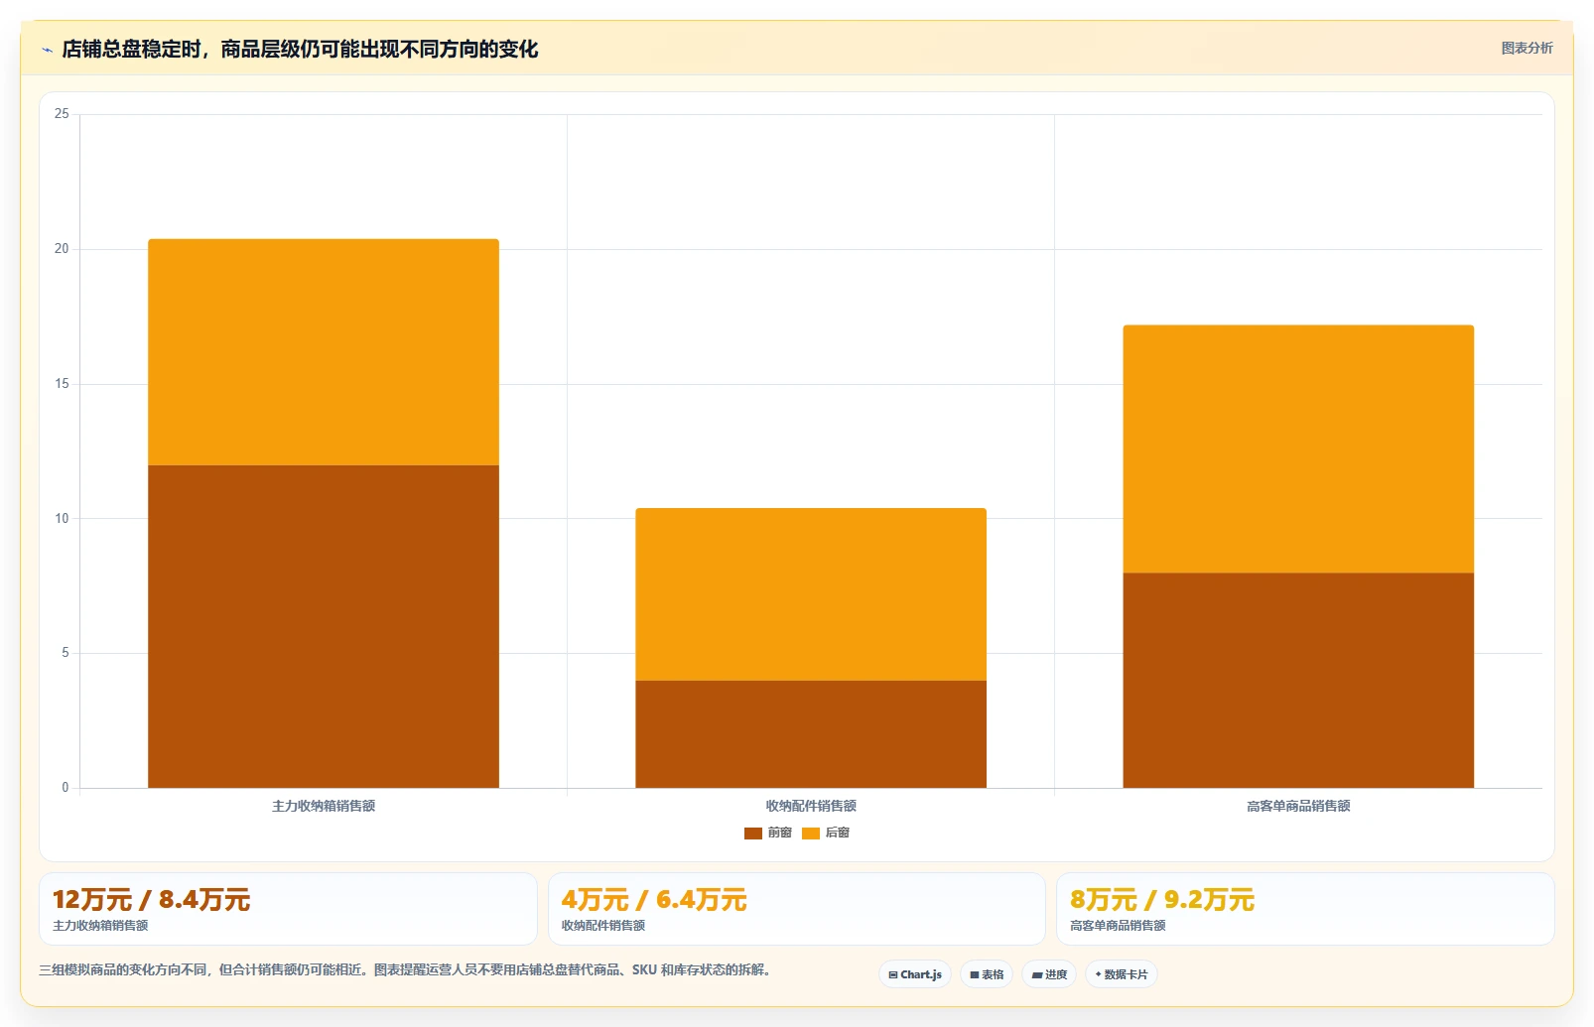This screenshot has height=1027, width=1594.
Task: Click the y-axis tick label 25
Action: (62, 114)
